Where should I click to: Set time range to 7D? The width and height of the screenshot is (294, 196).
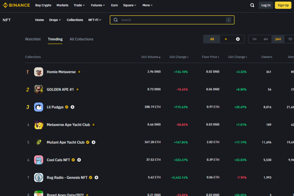click(290, 39)
